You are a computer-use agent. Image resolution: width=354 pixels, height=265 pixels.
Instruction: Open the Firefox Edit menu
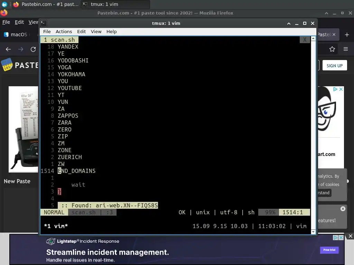tap(19, 22)
